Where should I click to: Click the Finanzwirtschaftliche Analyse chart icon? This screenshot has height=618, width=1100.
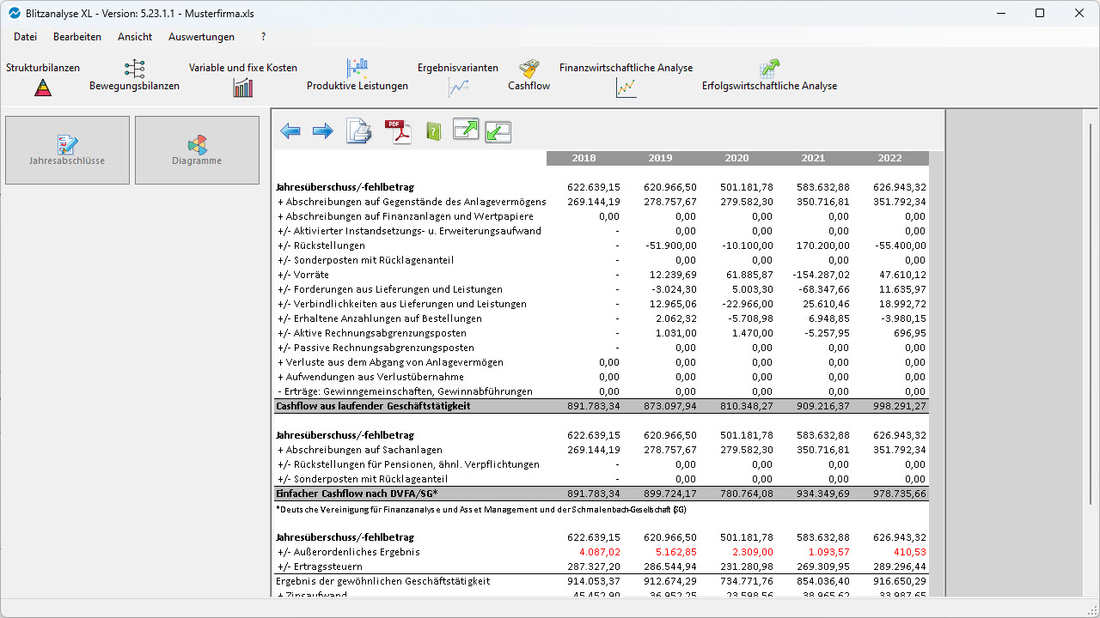pyautogui.click(x=626, y=88)
